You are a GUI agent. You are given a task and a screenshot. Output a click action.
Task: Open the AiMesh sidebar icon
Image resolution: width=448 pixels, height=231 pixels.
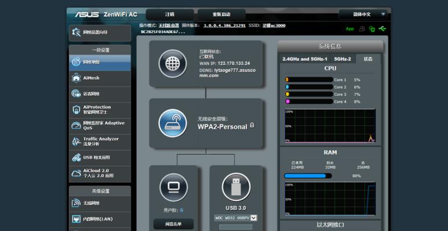[76, 78]
